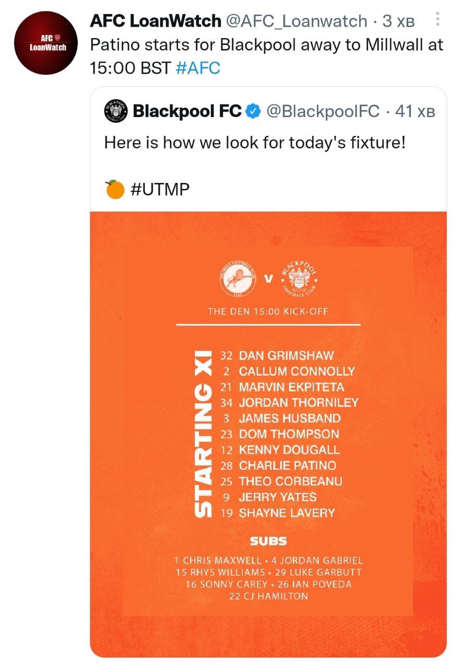This screenshot has width=461, height=669.
Task: Open the @BlackpoolFC handle
Action: pyautogui.click(x=323, y=111)
